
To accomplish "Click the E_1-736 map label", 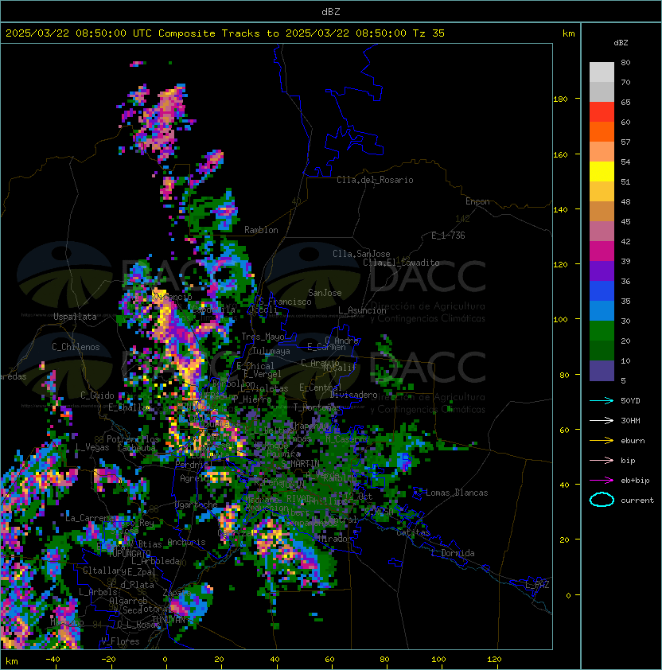I will point(448,236).
